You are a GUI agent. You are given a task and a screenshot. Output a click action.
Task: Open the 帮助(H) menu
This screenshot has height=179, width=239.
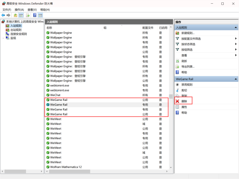[45, 10]
